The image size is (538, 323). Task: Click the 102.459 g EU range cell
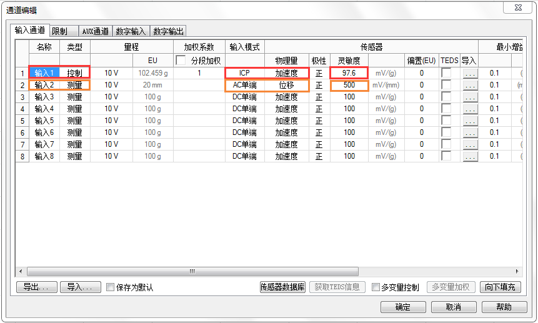pyautogui.click(x=152, y=72)
